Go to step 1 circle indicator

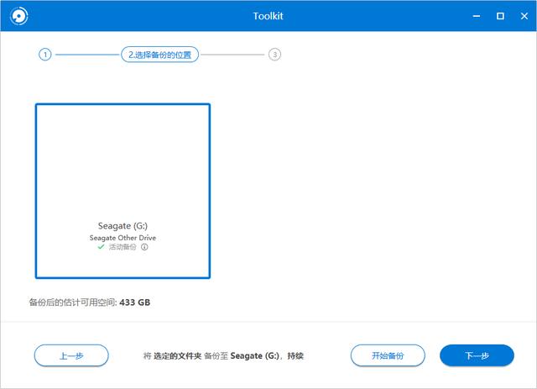click(x=44, y=55)
